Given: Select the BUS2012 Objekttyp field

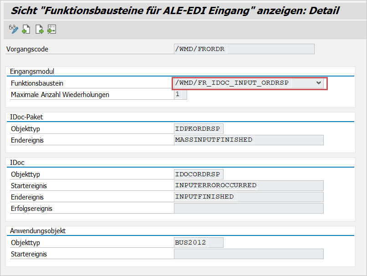Looking at the screenshot, I should point(199,242).
